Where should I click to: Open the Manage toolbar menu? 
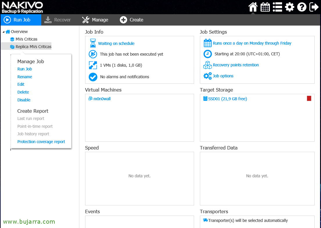[95, 20]
